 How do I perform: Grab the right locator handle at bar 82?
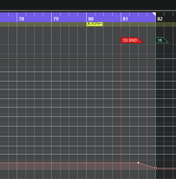(x=154, y=14)
